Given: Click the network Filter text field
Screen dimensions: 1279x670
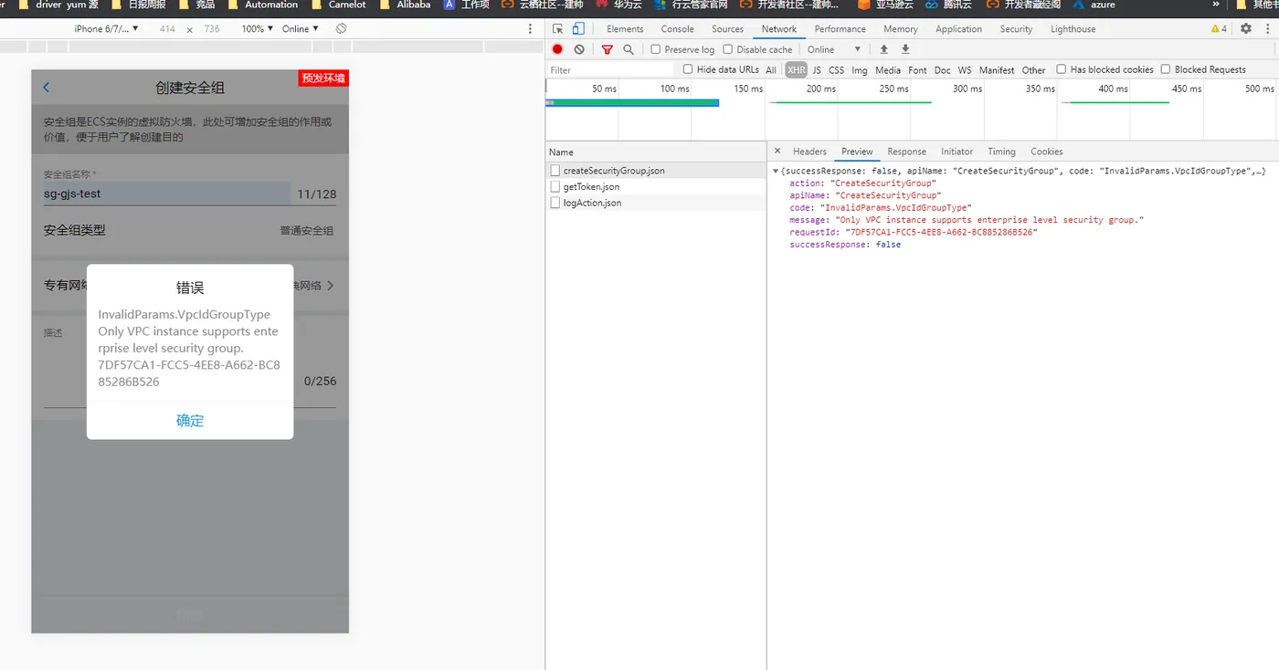Looking at the screenshot, I should (610, 69).
